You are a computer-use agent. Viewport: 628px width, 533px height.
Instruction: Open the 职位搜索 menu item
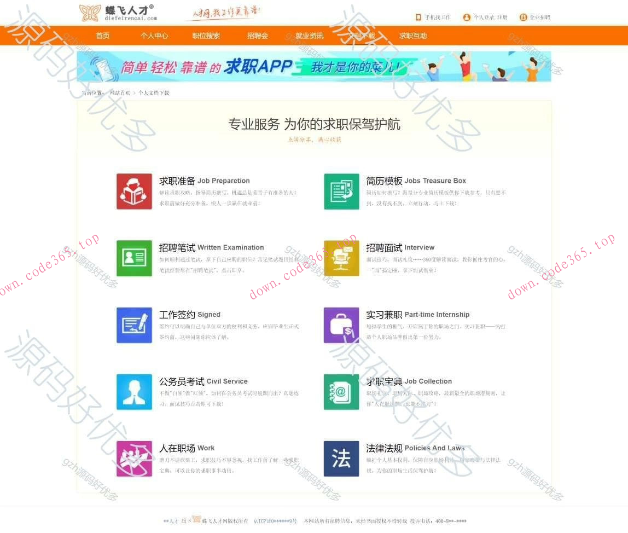(206, 36)
